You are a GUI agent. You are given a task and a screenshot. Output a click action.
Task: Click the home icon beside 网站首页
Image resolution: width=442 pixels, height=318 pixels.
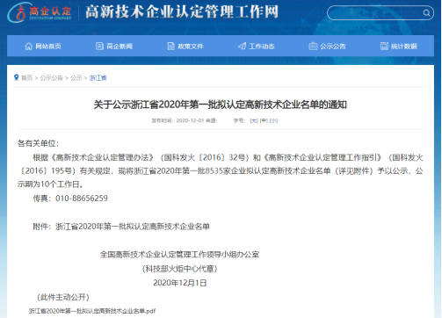[x=29, y=46]
